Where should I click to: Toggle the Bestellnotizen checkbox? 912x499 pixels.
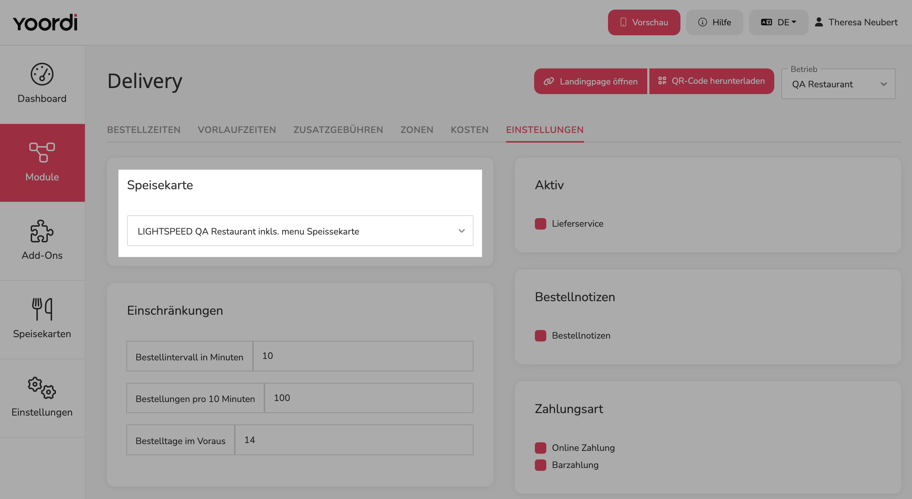click(x=541, y=336)
